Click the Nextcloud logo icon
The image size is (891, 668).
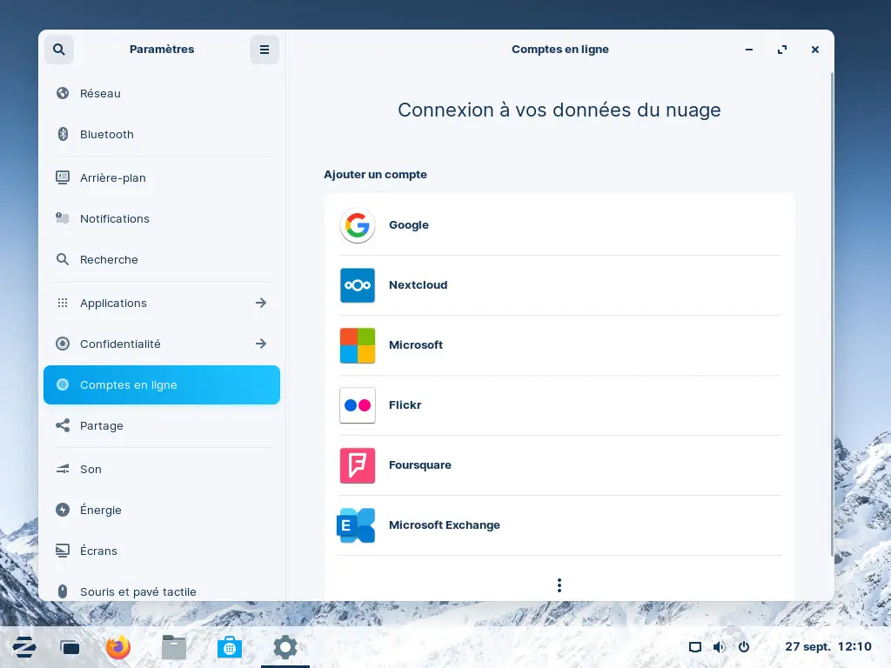(358, 285)
